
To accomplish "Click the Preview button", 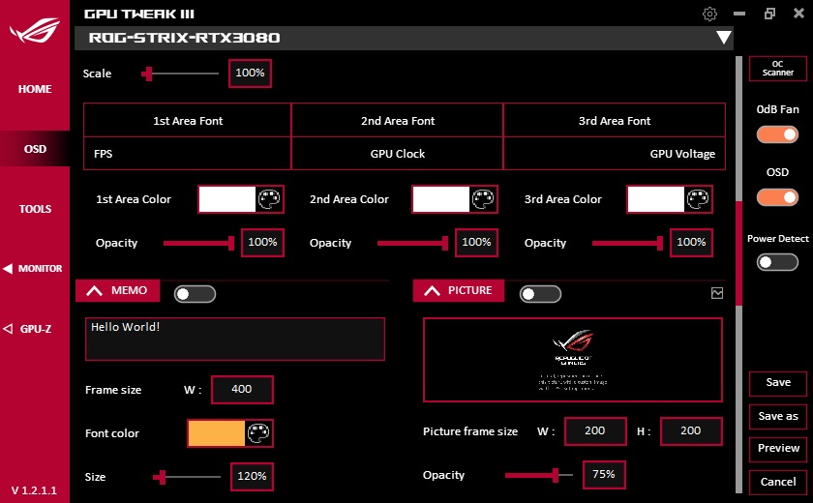I will click(x=778, y=449).
